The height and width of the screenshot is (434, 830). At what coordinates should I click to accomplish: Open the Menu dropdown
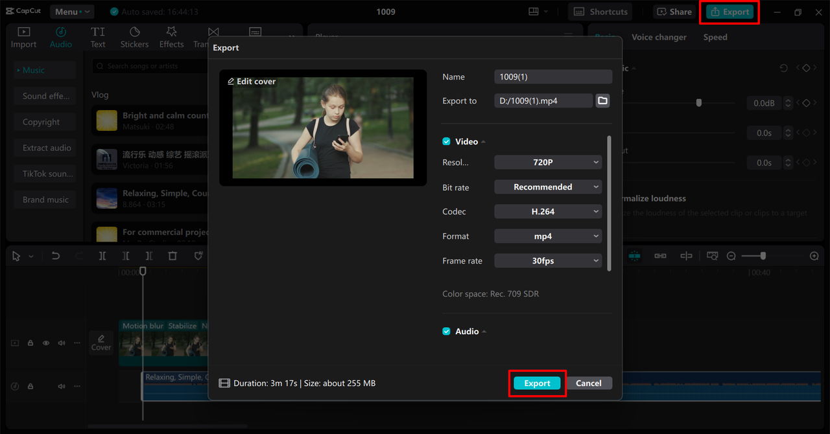pyautogui.click(x=71, y=12)
